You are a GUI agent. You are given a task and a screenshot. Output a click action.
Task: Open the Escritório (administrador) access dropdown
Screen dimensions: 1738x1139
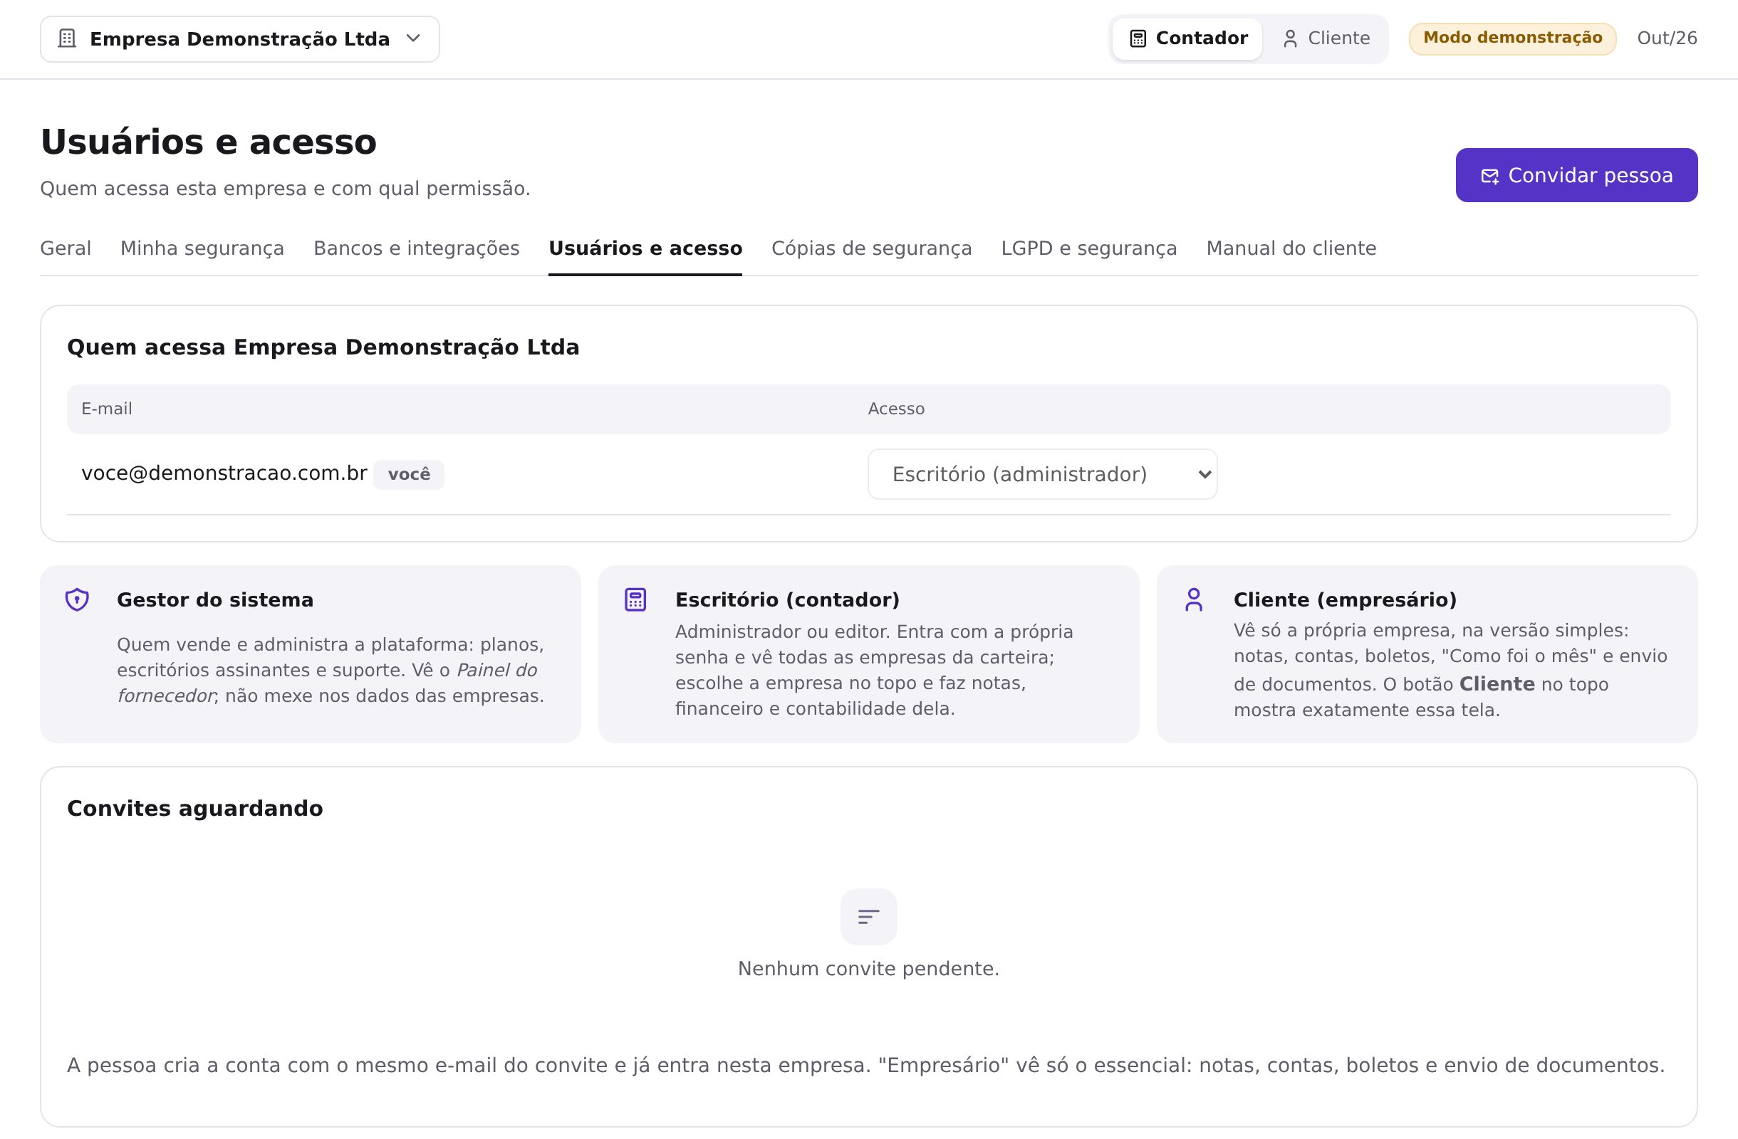pyautogui.click(x=1042, y=474)
